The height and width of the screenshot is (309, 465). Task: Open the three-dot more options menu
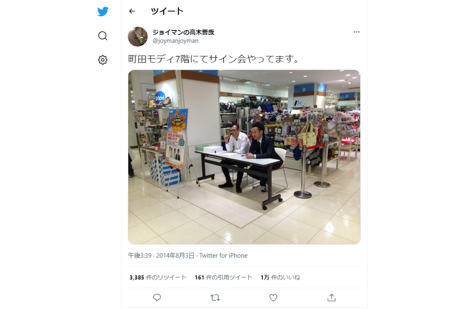coord(356,32)
